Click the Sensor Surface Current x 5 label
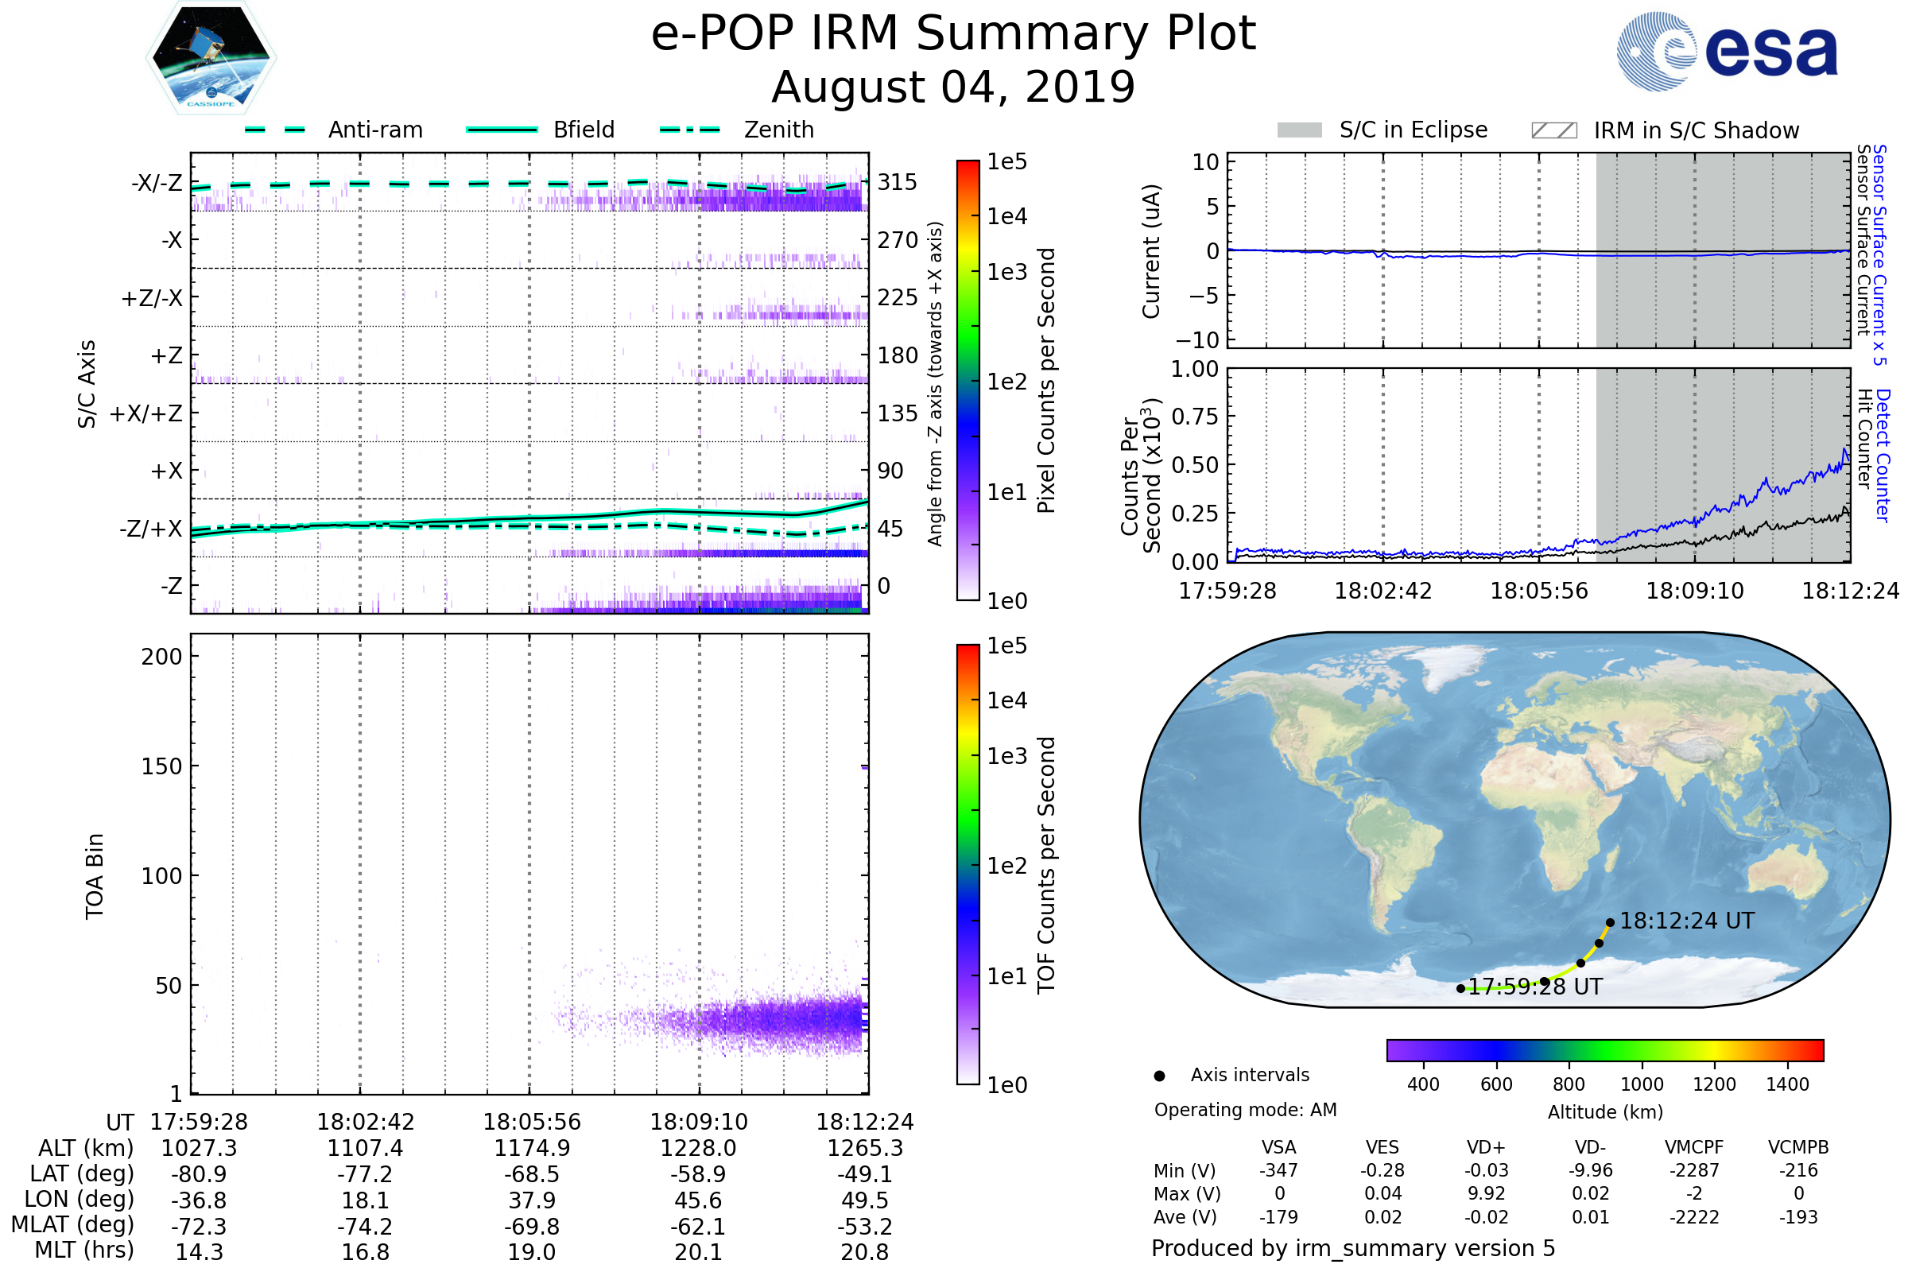This screenshot has height=1272, width=1908. [1879, 255]
